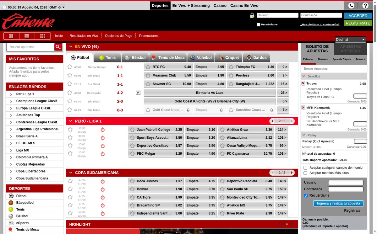Open live stream icon for Birmania vs Laos
This screenshot has width=377, height=234.
click(x=138, y=93)
